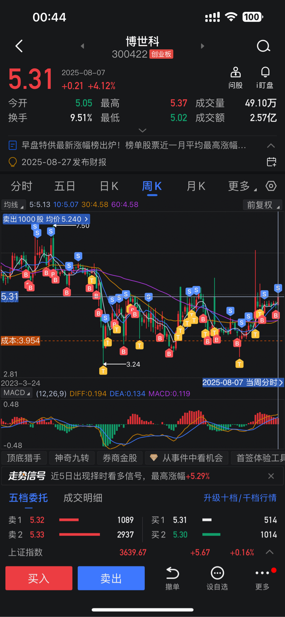Open the search magnifier icon
285x617 pixels.
coord(263,46)
